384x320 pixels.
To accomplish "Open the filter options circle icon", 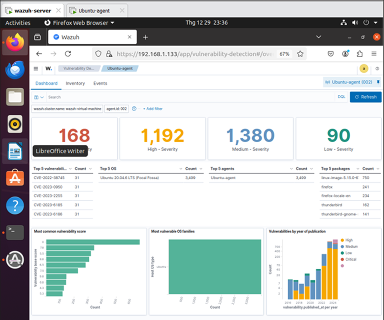I will point(134,109).
